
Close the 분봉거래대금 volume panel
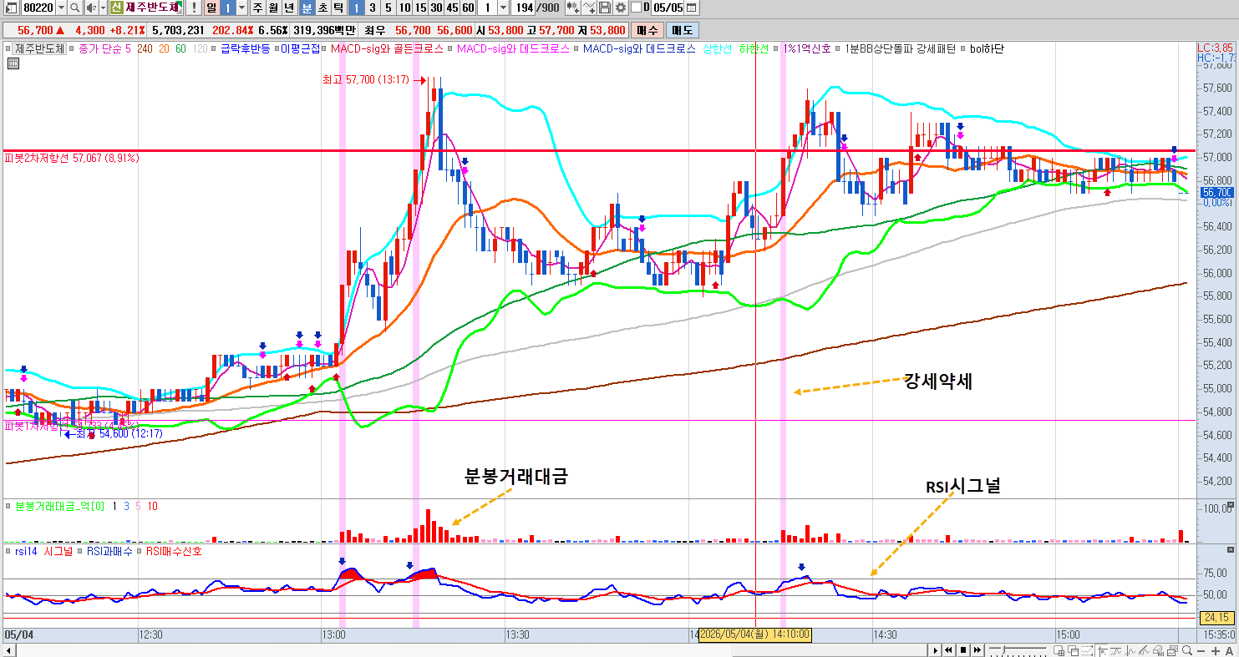[x=1230, y=506]
